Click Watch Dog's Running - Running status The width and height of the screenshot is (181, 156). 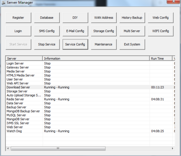pyautogui.click(x=57, y=131)
